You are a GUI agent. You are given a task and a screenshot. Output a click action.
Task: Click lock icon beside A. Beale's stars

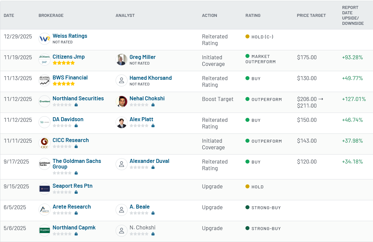[x=153, y=213]
